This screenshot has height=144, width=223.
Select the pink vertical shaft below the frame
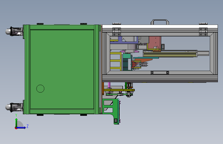(109, 85)
